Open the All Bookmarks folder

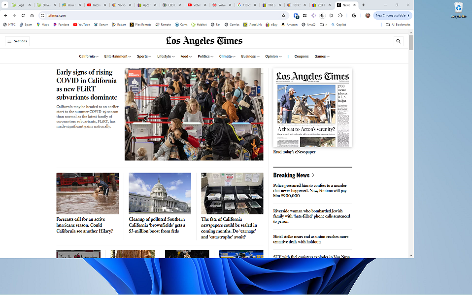pyautogui.click(x=398, y=25)
